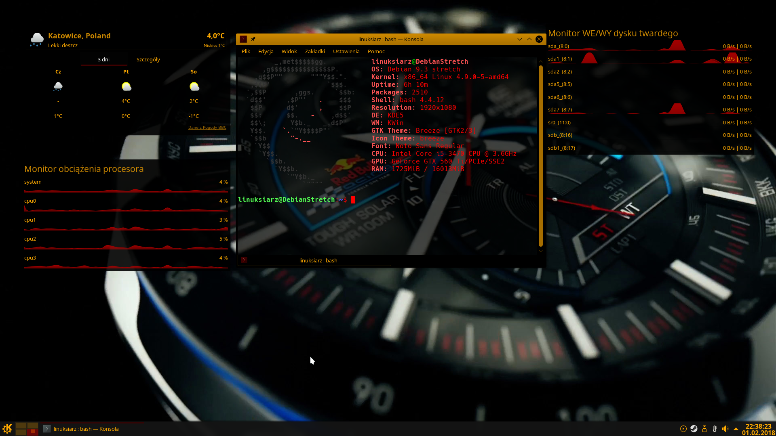Viewport: 776px width, 436px height.
Task: Open the Edycja menu
Action: click(266, 51)
